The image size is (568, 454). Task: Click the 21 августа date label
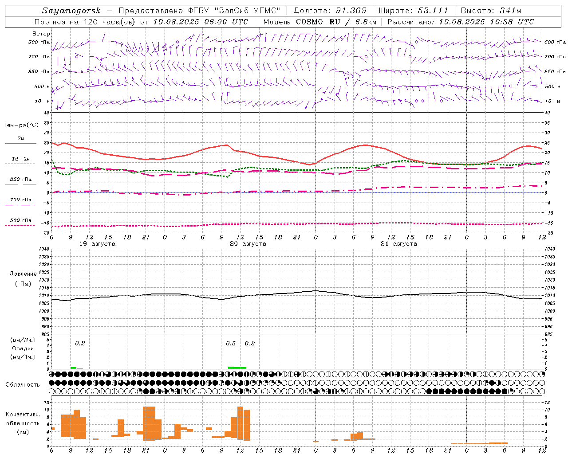[x=399, y=244]
